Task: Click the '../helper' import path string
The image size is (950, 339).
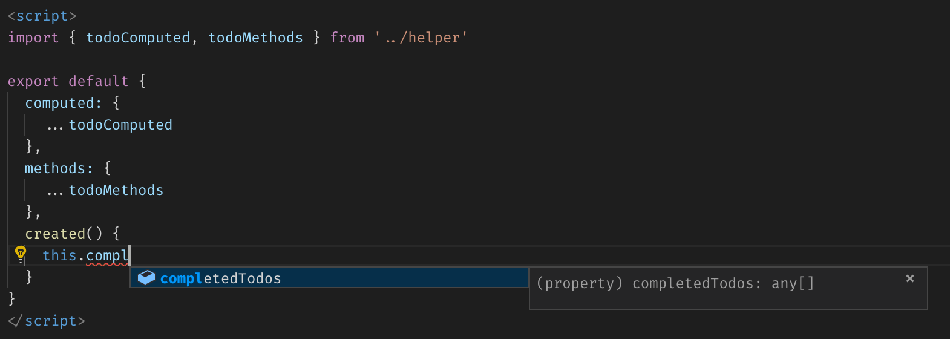Action: tap(421, 38)
